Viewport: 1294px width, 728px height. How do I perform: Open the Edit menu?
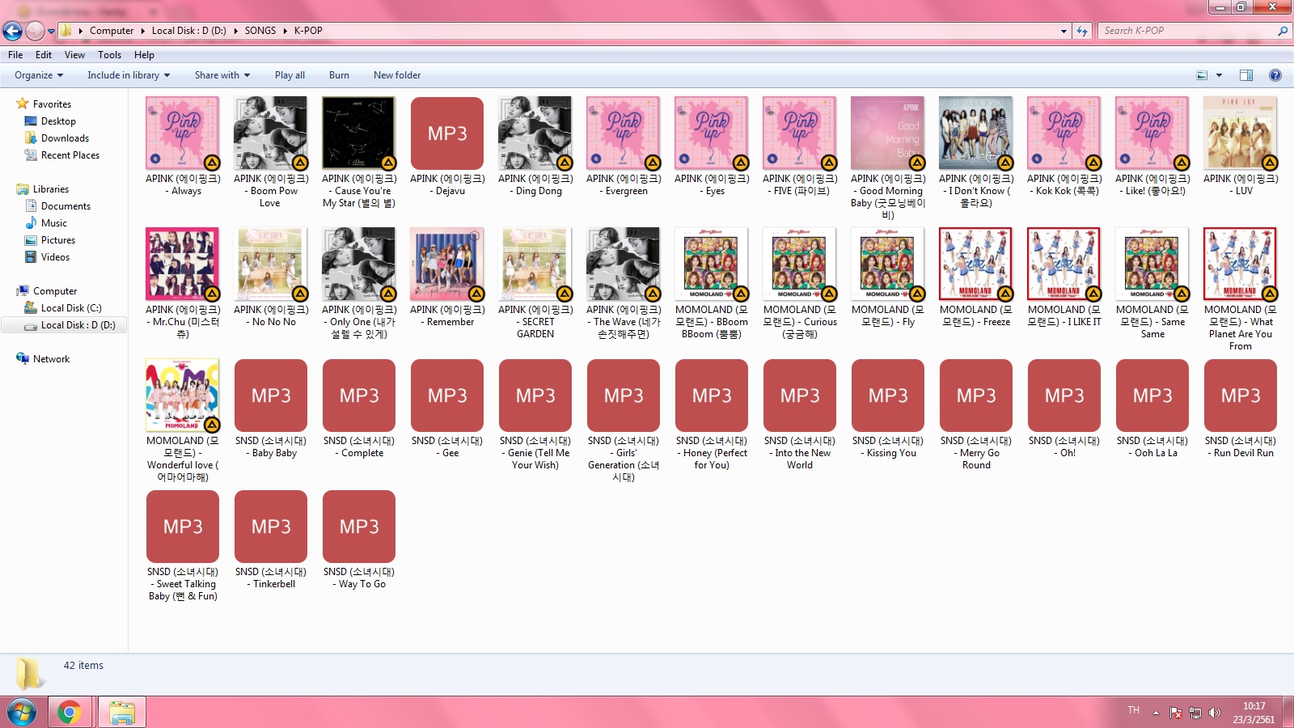pyautogui.click(x=44, y=55)
